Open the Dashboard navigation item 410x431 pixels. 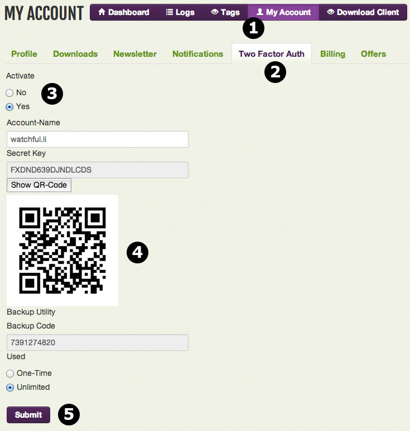(x=124, y=12)
